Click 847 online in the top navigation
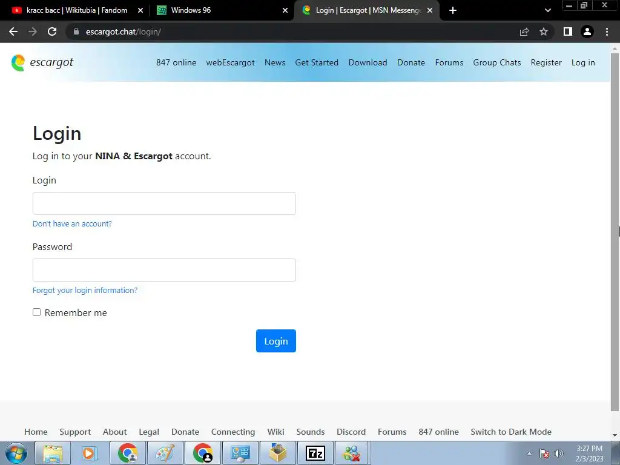Viewport: 620px width, 465px height. coord(176,62)
